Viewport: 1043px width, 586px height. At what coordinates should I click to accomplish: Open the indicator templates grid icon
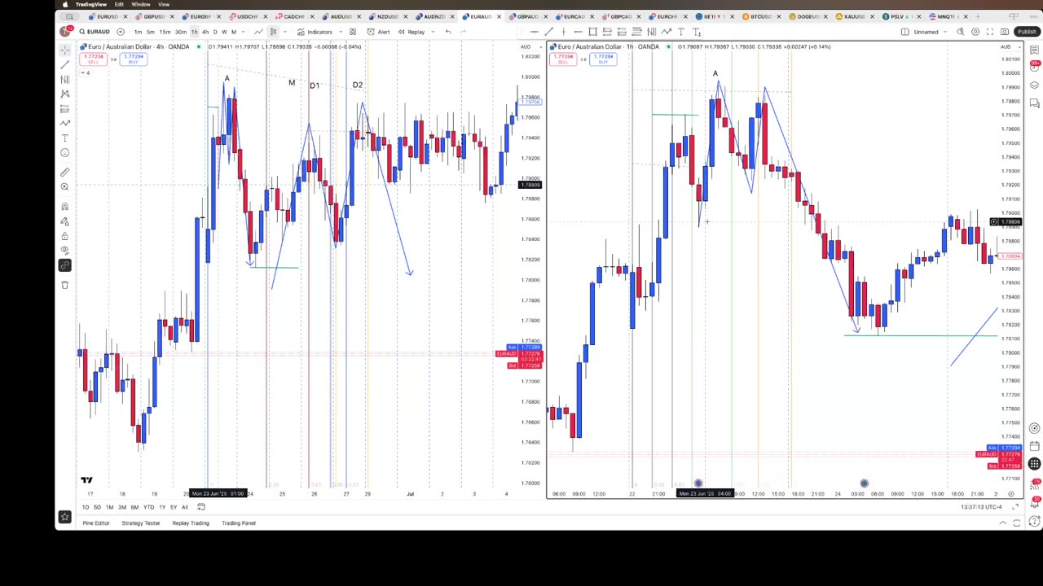coord(352,32)
